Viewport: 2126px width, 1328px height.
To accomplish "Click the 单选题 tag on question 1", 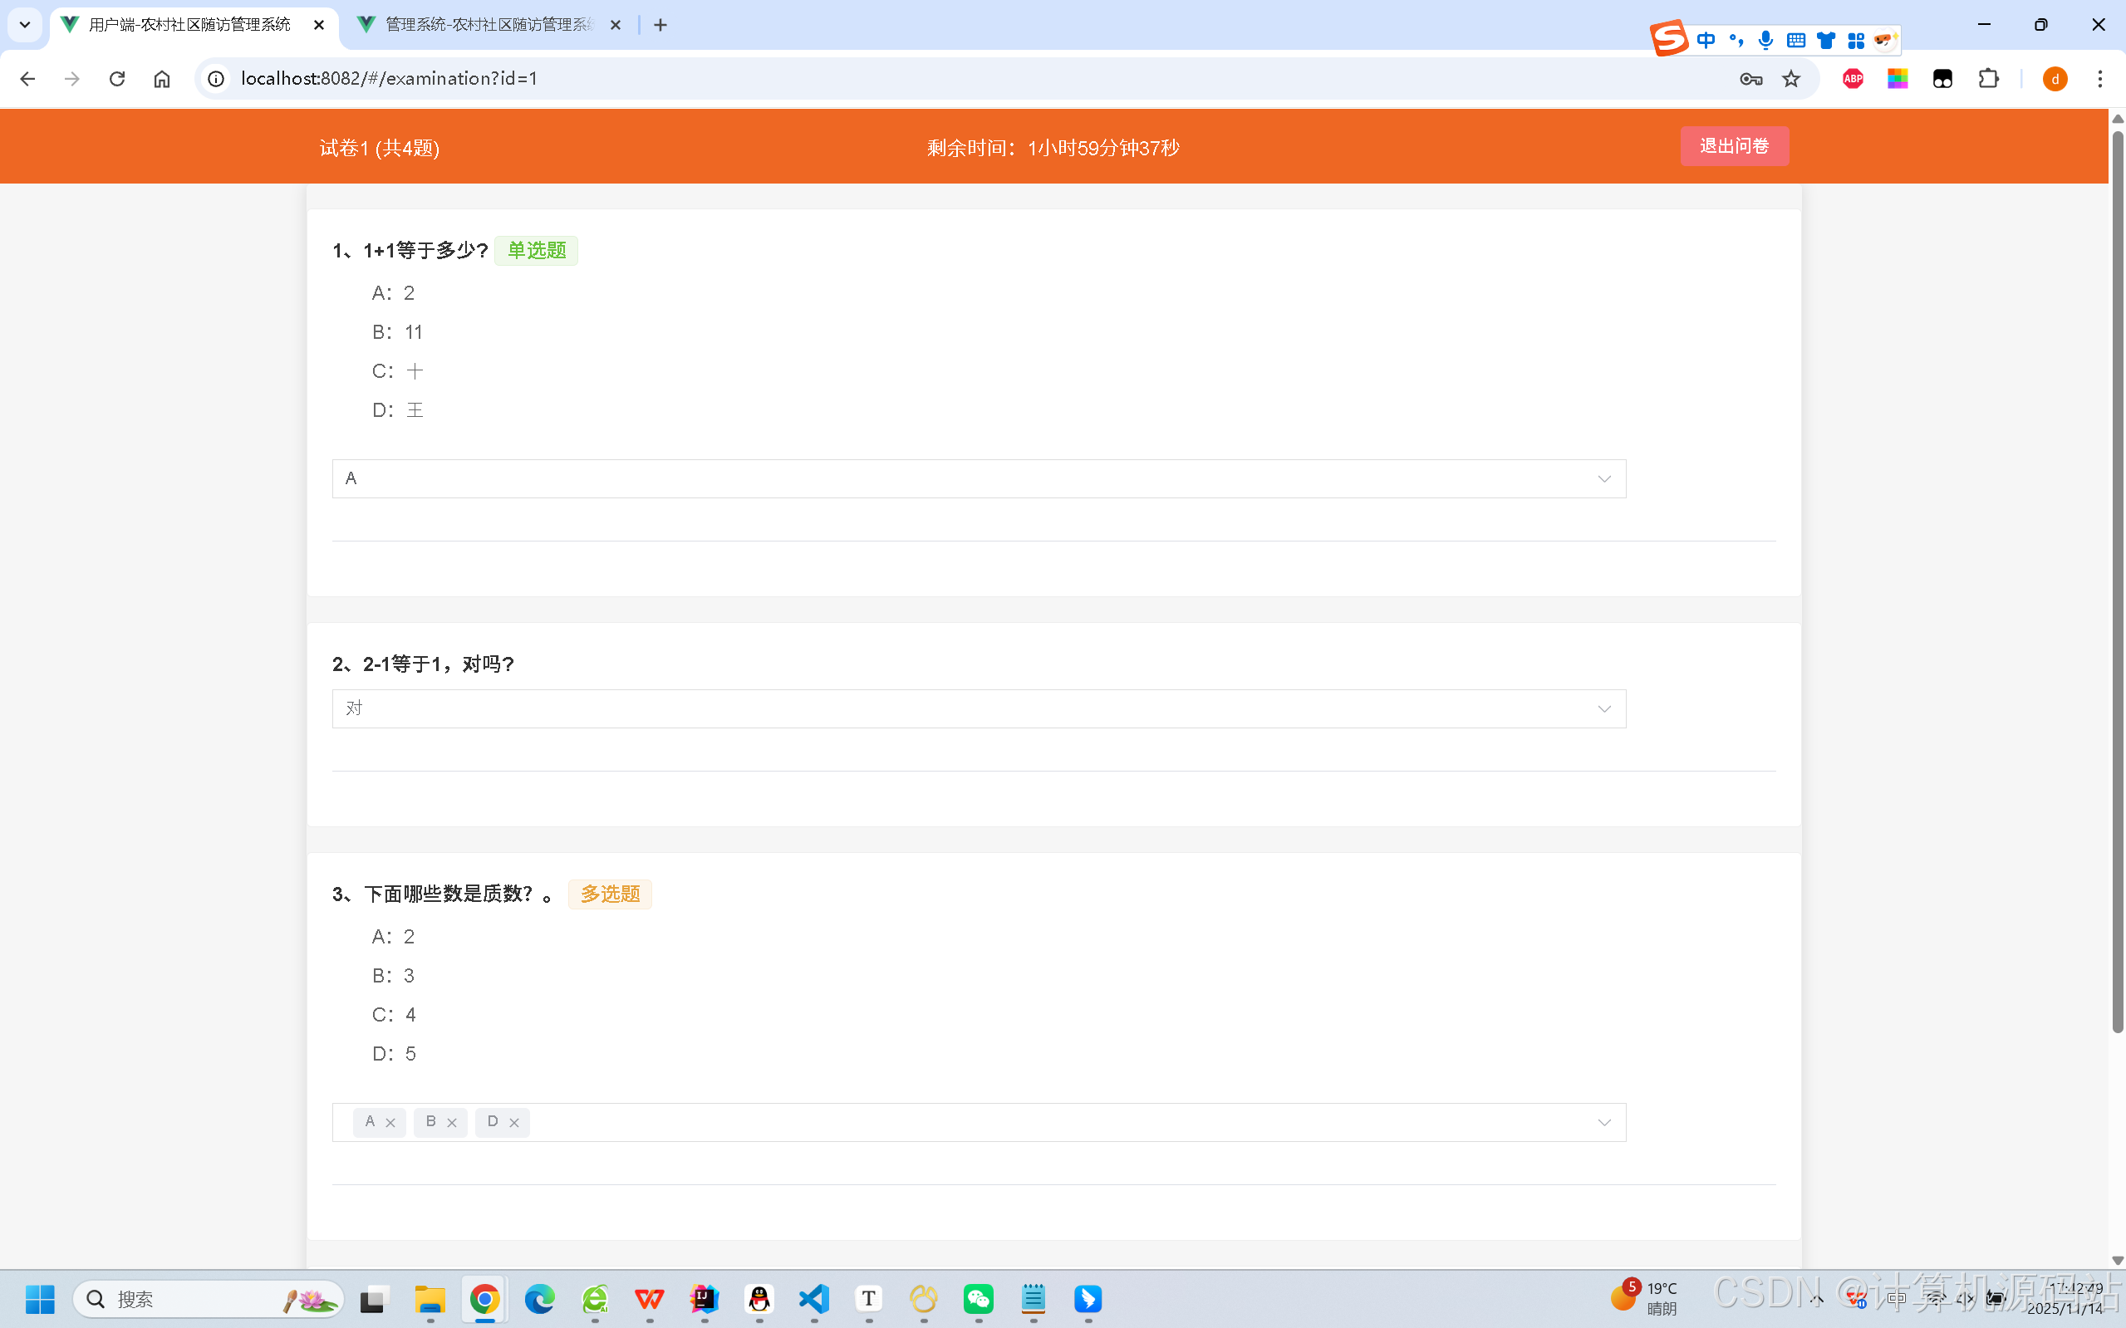I will (x=536, y=250).
